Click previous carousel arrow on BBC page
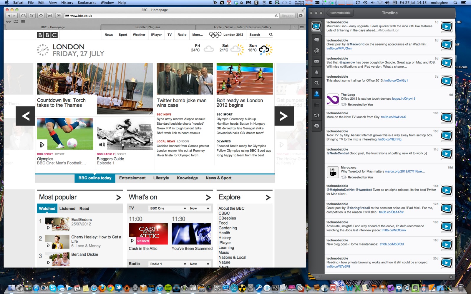 click(x=25, y=116)
